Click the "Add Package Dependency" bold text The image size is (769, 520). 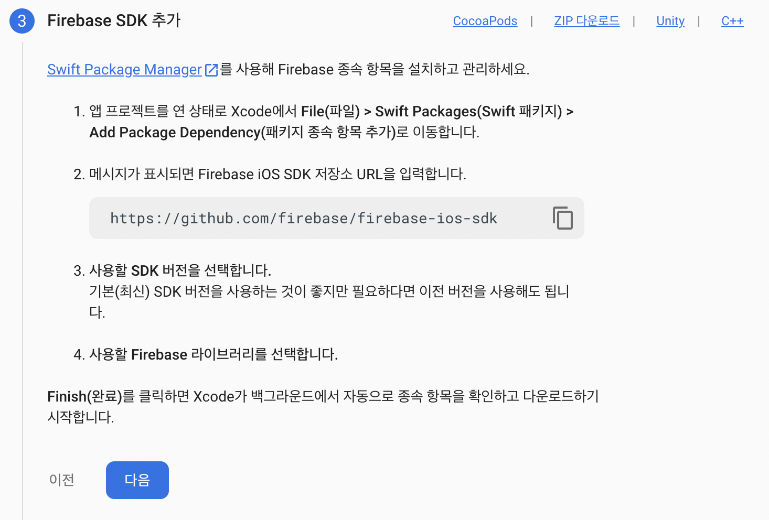pos(175,133)
